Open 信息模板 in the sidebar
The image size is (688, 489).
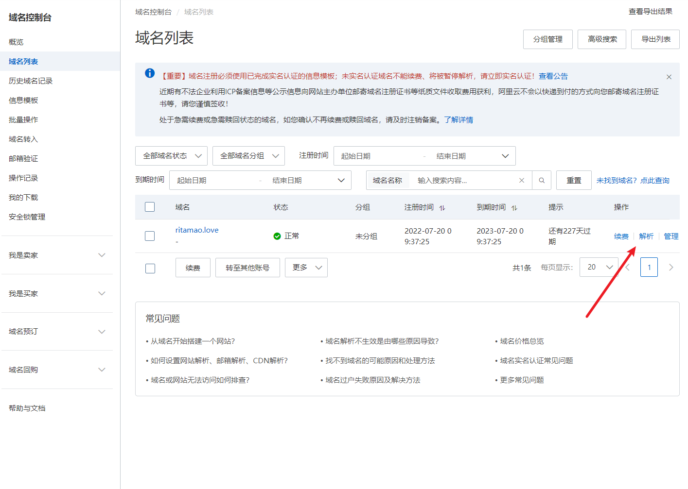[x=23, y=101]
